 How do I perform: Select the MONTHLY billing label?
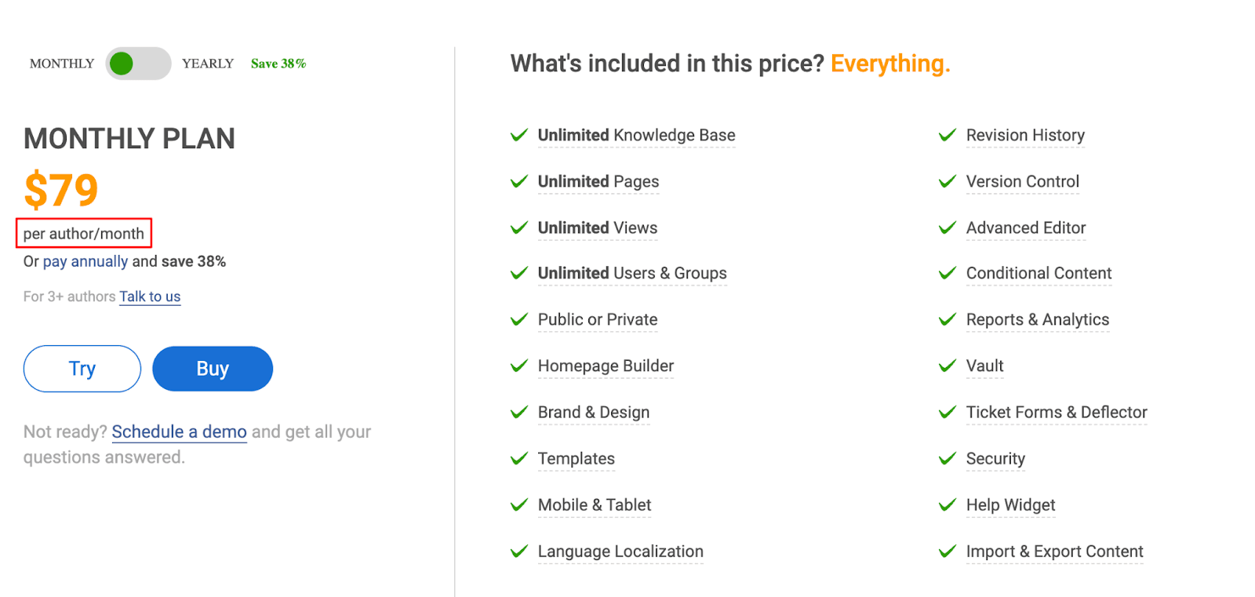pyautogui.click(x=62, y=64)
